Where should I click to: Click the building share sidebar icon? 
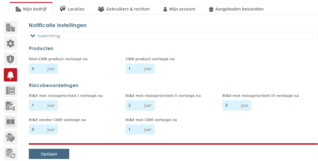[x=10, y=106]
